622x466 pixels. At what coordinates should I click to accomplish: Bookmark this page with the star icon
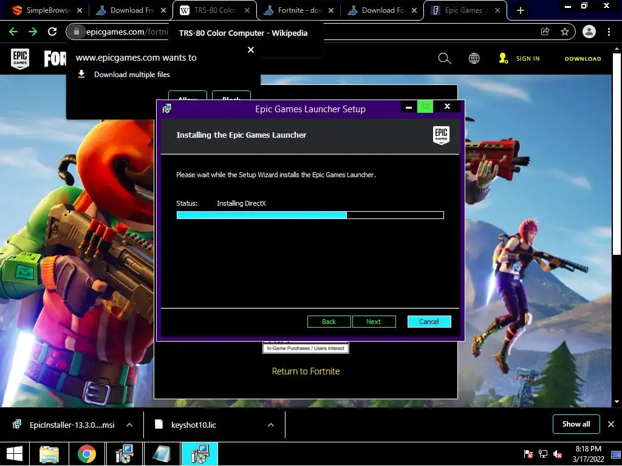pos(565,32)
